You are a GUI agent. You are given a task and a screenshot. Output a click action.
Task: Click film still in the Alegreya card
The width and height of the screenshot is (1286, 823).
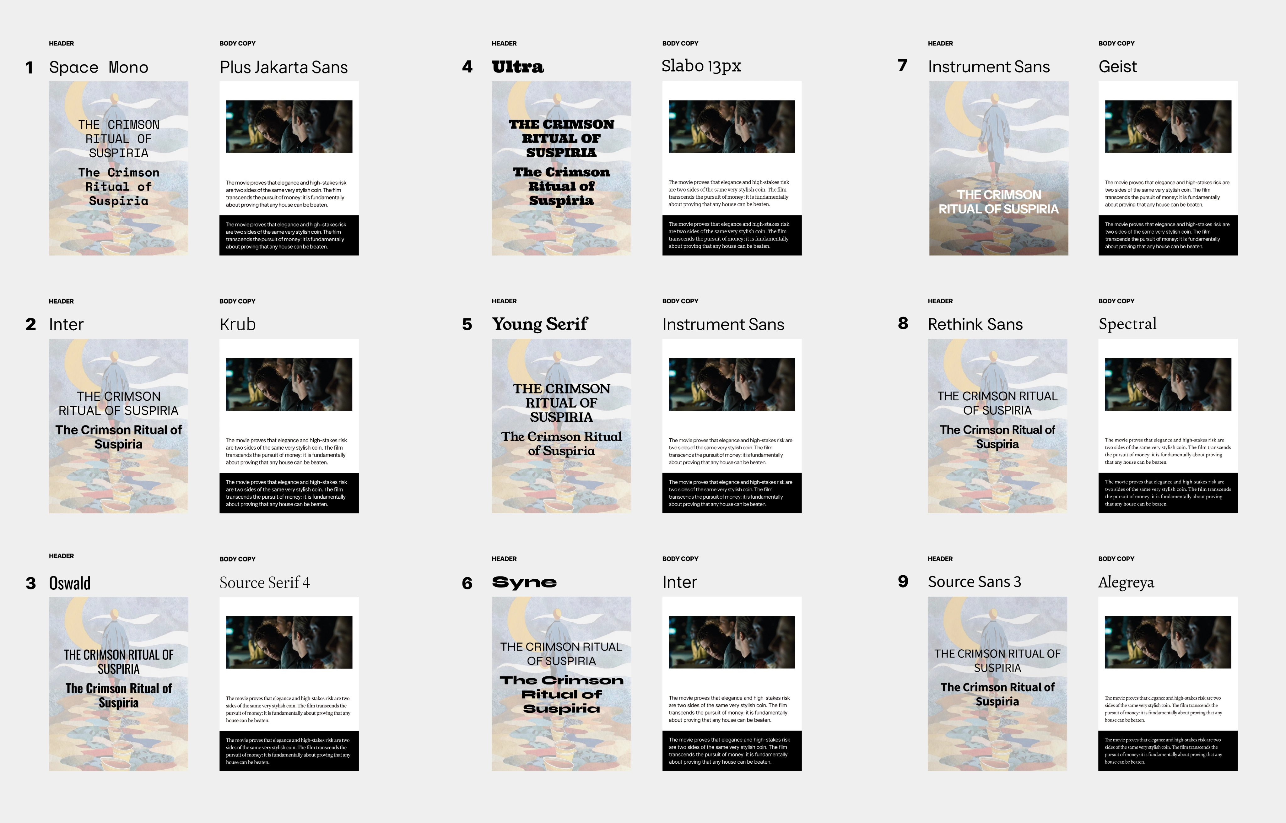(1168, 642)
